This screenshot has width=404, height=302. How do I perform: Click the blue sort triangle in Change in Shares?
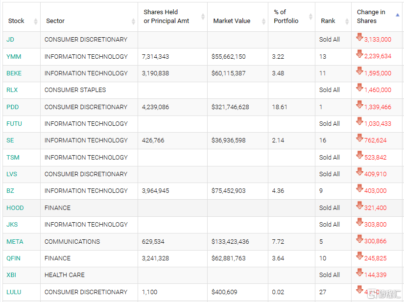click(397, 15)
